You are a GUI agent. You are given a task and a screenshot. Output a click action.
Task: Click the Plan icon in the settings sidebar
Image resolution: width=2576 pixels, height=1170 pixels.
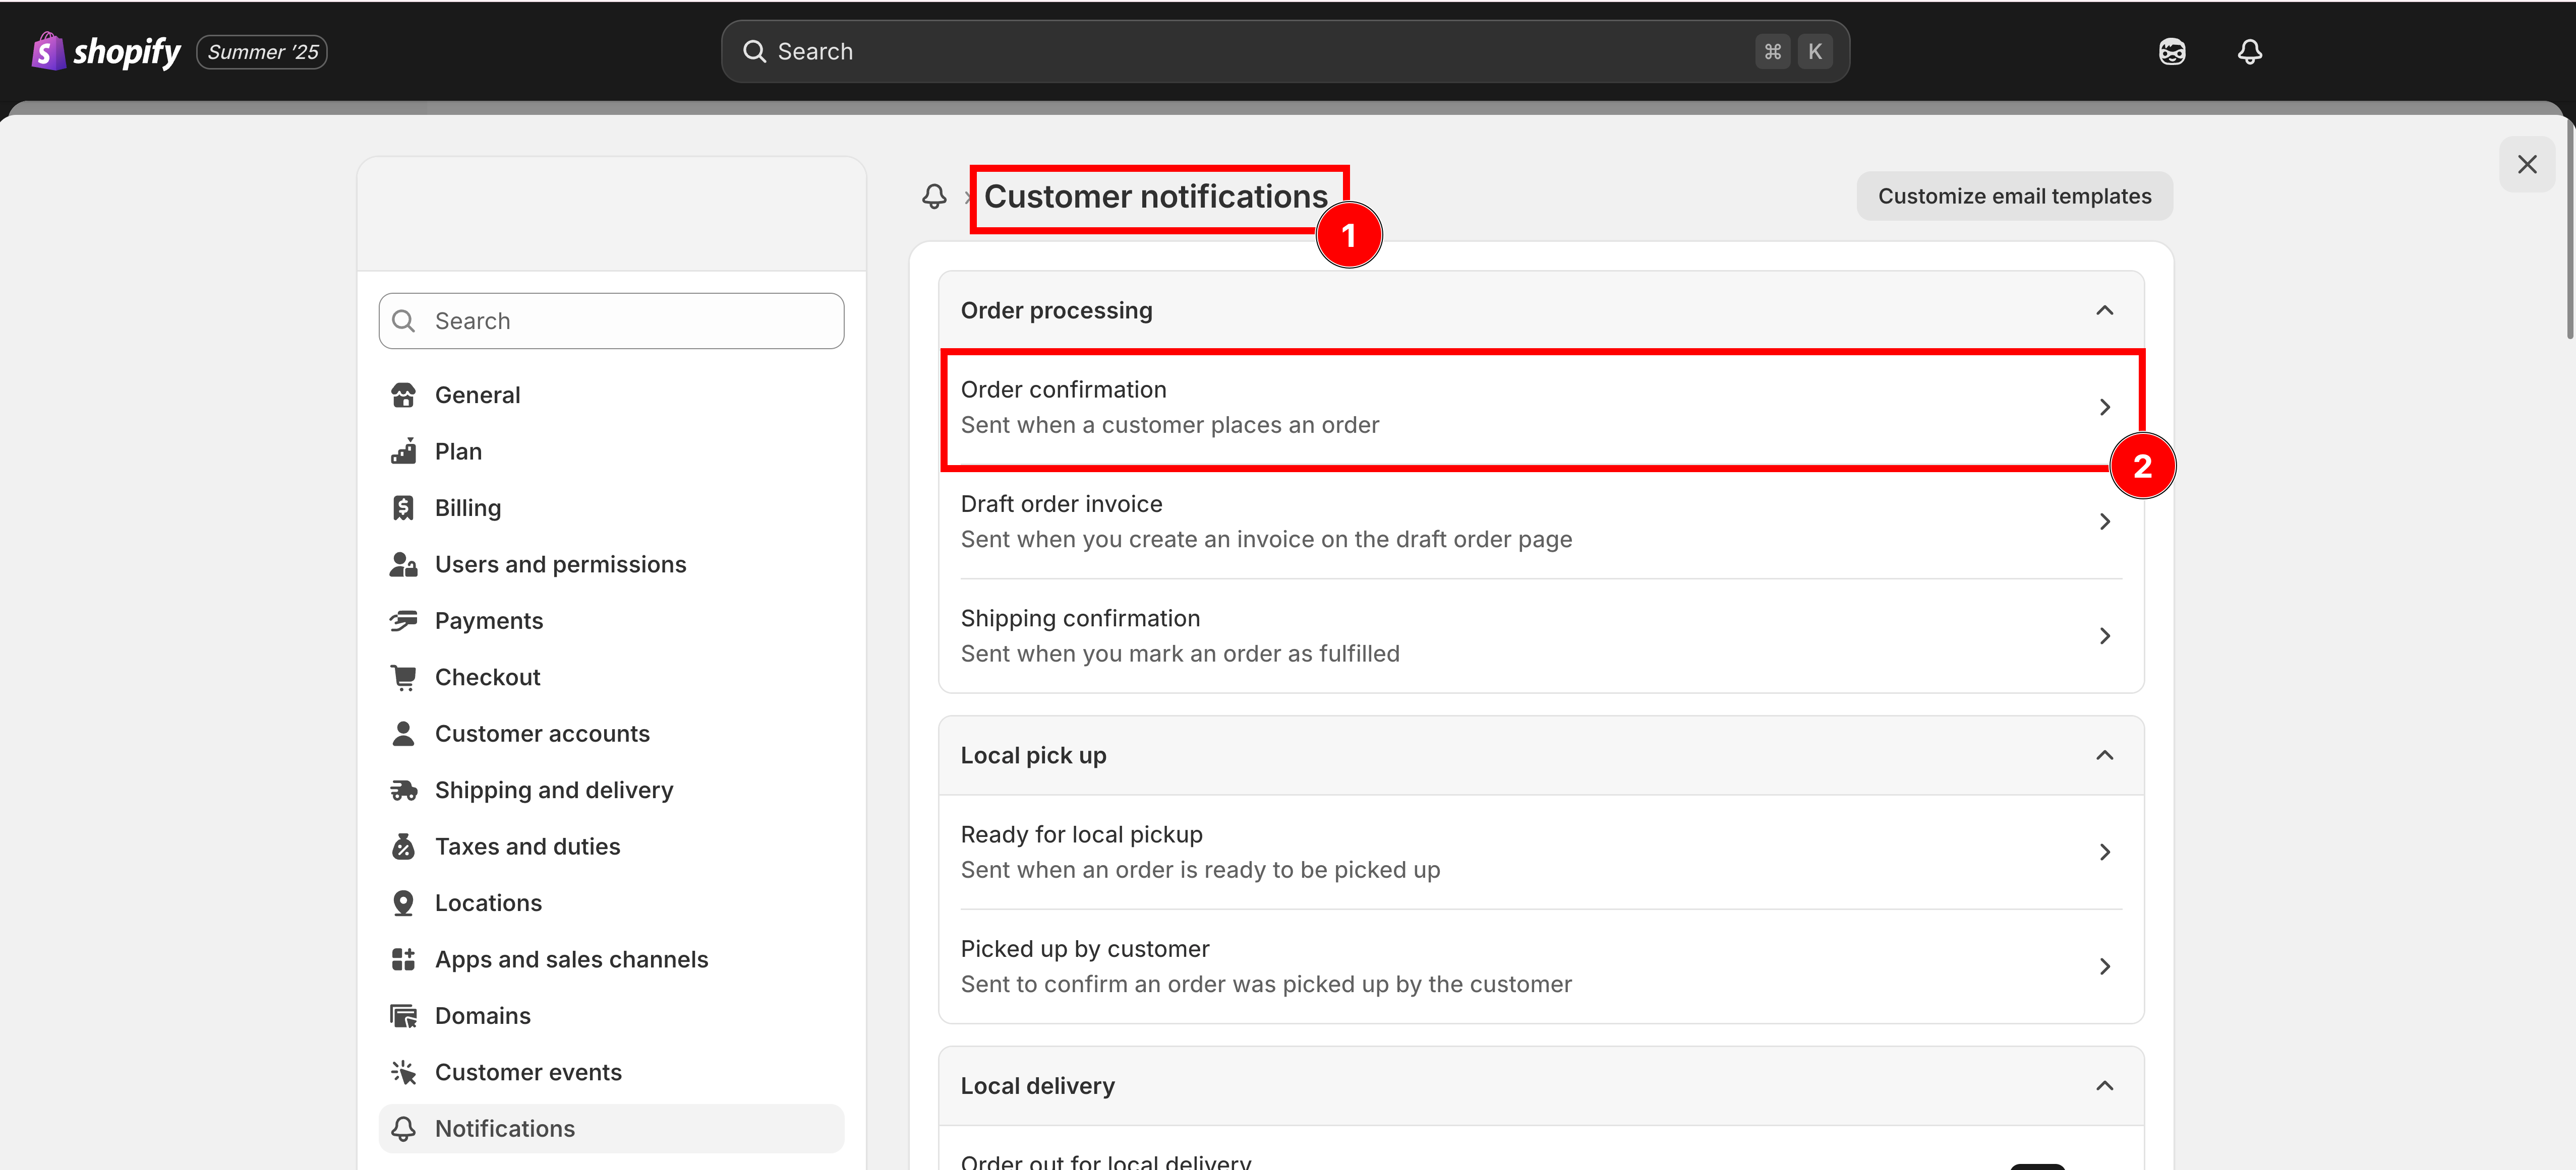tap(403, 451)
